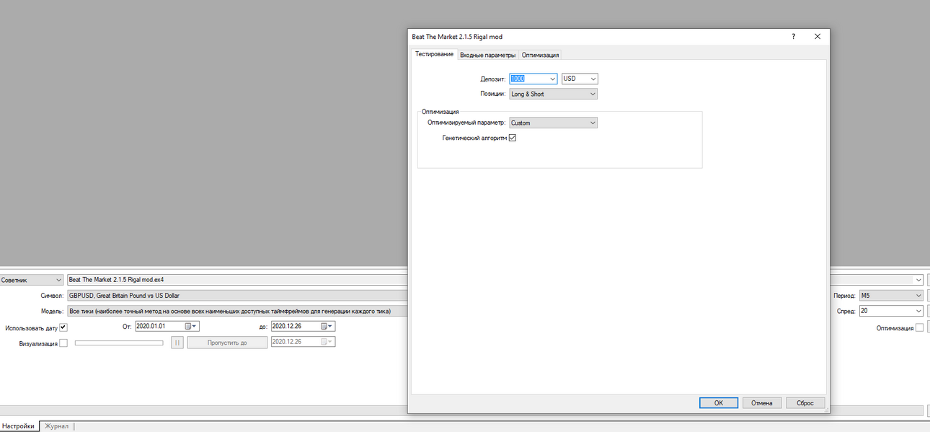Open the calendar icon for the От date
Image resolution: width=930 pixels, height=432 pixels.
188,326
